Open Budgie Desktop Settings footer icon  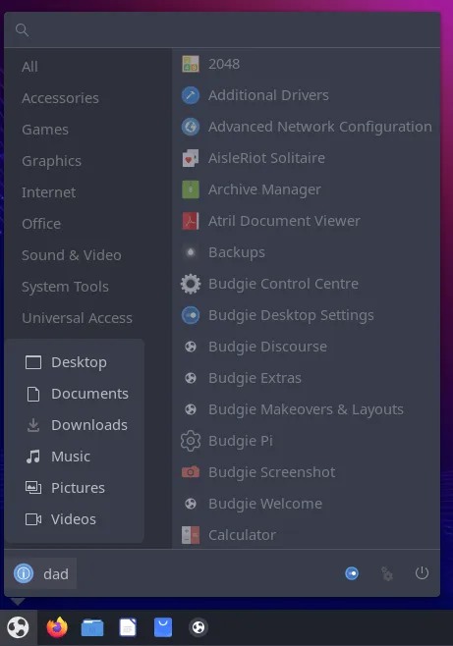352,573
